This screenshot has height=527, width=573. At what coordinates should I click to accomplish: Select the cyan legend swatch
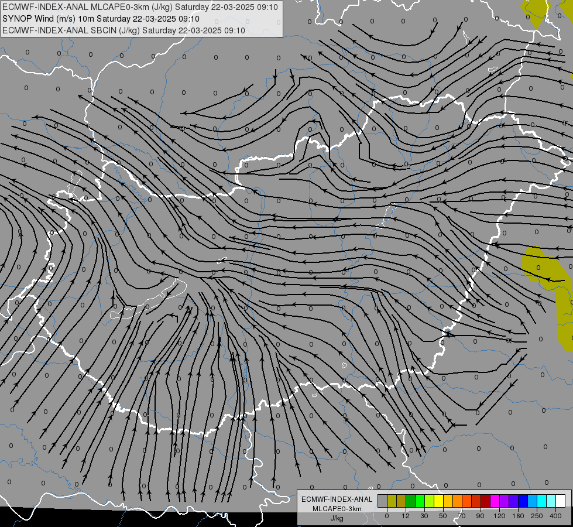(541, 501)
